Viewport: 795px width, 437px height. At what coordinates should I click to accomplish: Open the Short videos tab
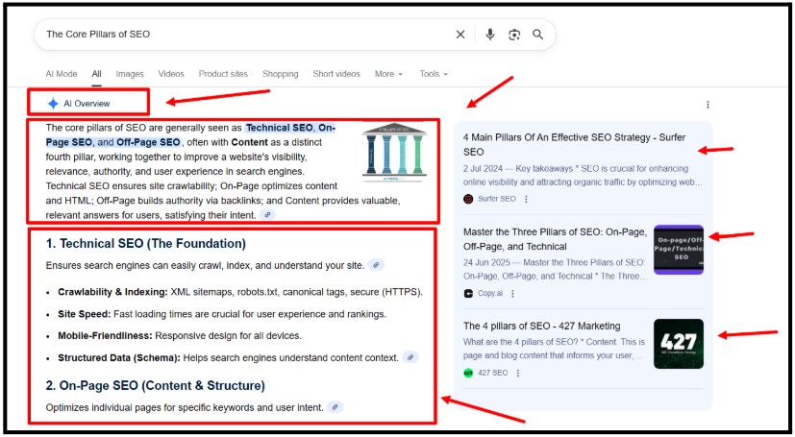(336, 74)
